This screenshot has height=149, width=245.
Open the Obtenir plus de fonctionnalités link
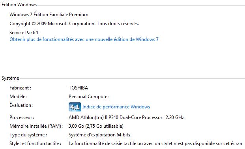[x=84, y=39]
